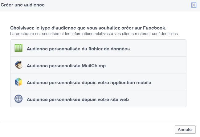200x137 pixels.
Task: Close the Créer une audience dialog
Action: (x=194, y=5)
